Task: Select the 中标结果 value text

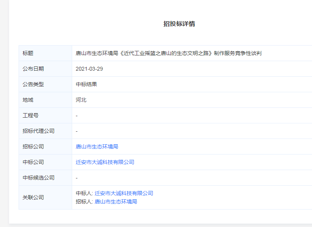Action: pos(86,84)
